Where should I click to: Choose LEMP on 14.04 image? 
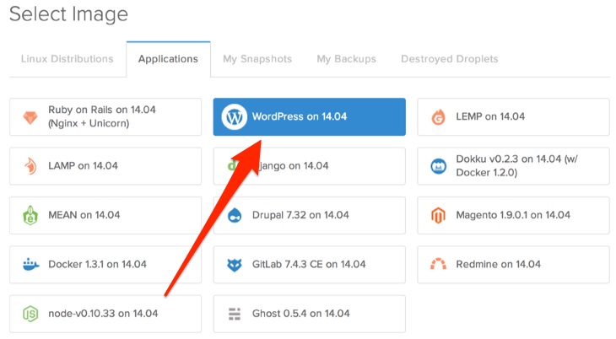[513, 116]
